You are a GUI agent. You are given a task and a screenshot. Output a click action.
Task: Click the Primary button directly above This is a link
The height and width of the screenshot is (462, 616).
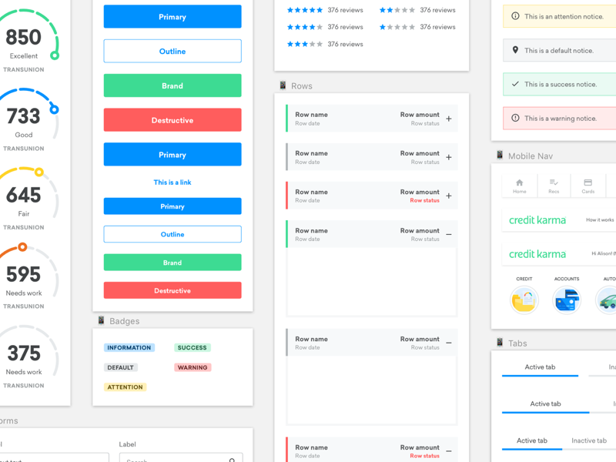pyautogui.click(x=172, y=155)
